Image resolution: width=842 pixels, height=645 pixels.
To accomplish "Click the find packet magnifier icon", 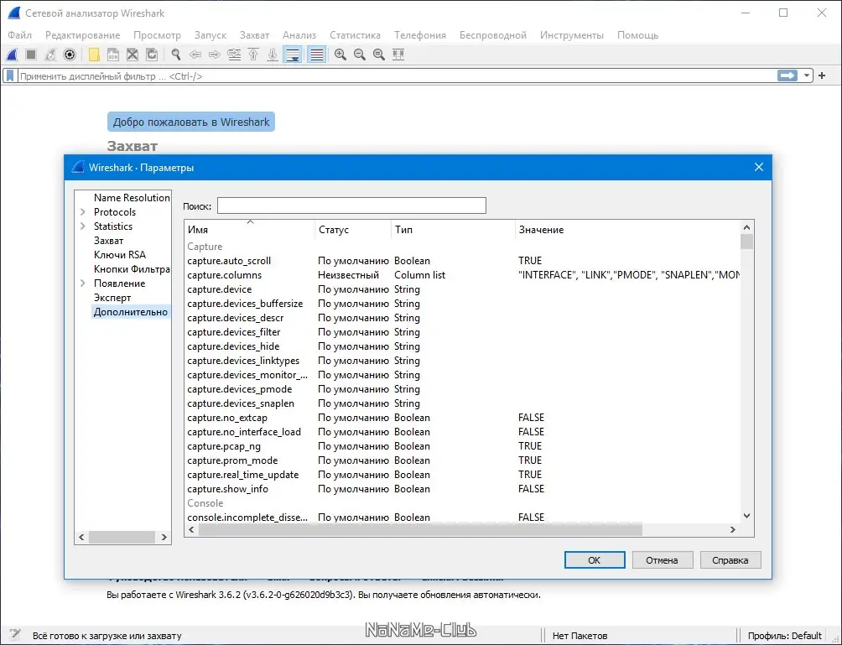I will [x=176, y=55].
